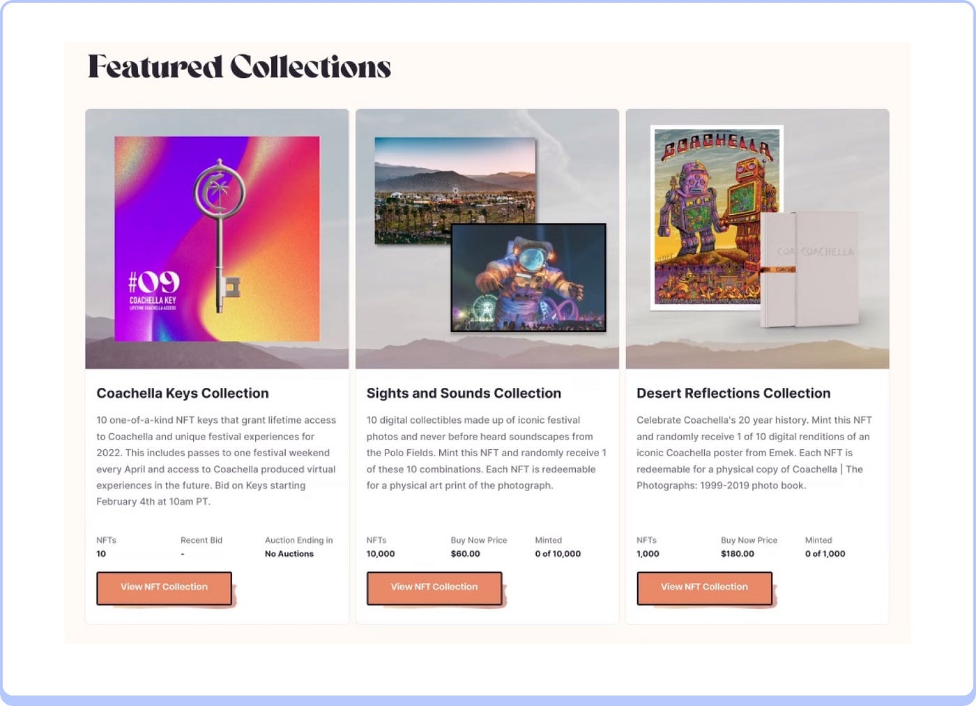The width and height of the screenshot is (976, 706).
Task: Click the $180.00 Buy Now Price
Action: (738, 554)
